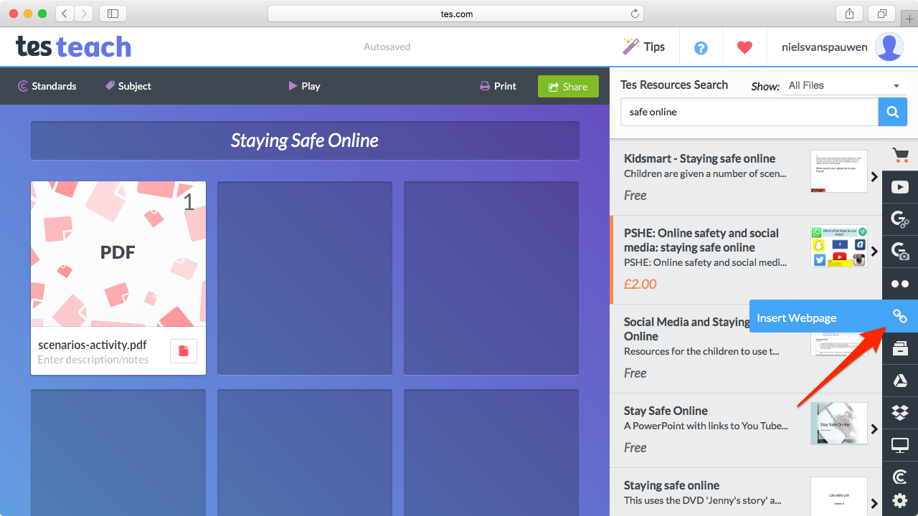This screenshot has height=516, width=918.
Task: Click the '£2.00' price label
Action: click(640, 284)
